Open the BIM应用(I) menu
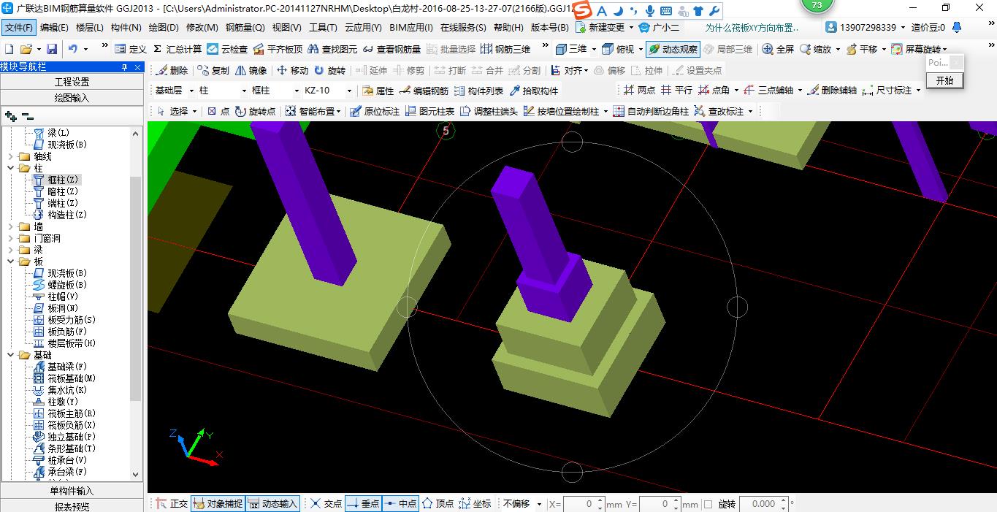The height and width of the screenshot is (512, 997). coord(411,28)
